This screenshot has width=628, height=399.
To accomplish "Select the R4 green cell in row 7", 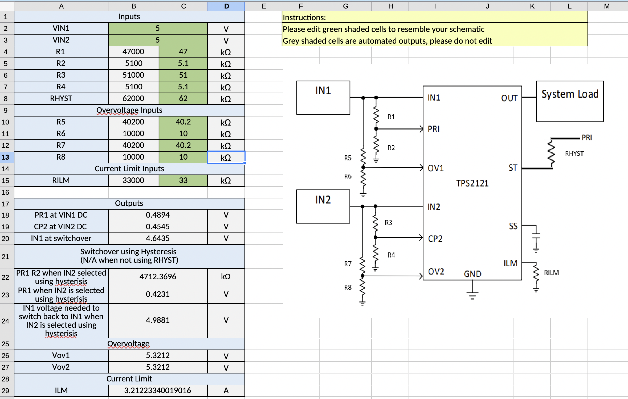I will point(183,87).
